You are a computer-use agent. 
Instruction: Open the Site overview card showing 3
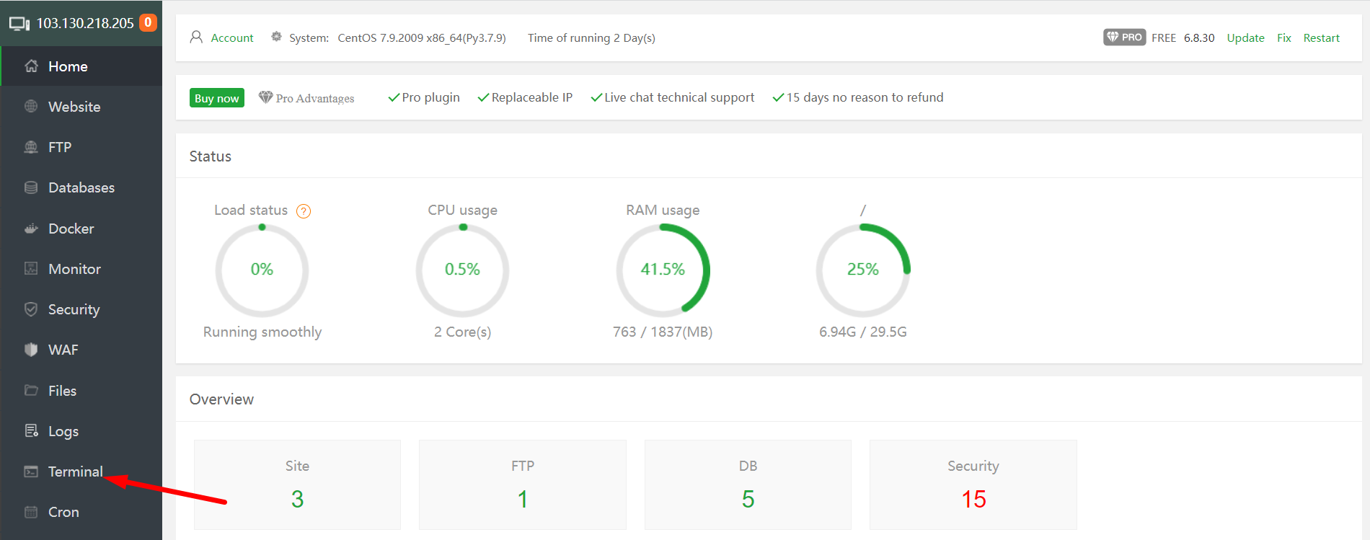(297, 484)
